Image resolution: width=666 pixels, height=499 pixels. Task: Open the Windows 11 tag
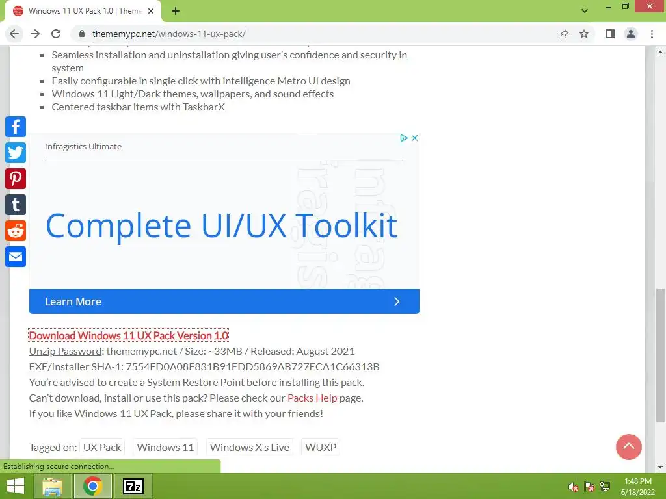click(165, 447)
